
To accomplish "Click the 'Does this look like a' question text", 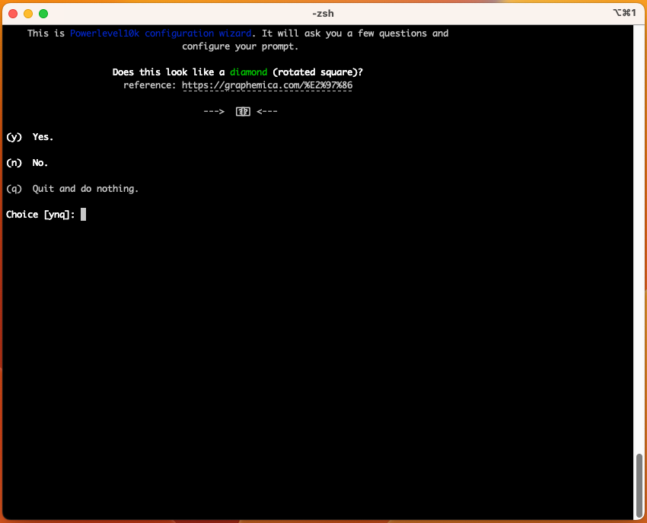I will click(x=168, y=72).
